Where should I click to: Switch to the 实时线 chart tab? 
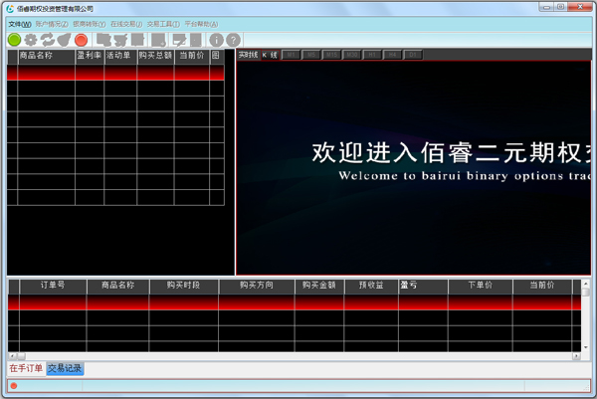[248, 55]
